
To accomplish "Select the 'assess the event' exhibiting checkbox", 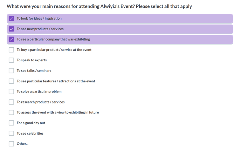I will [12, 112].
